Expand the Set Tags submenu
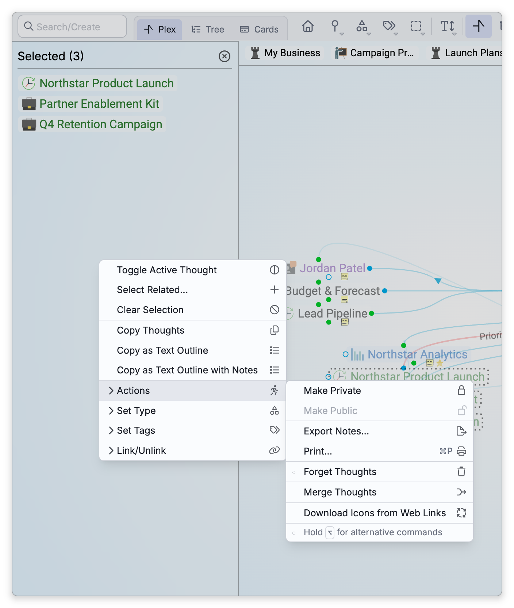The height and width of the screenshot is (608, 514). 192,430
